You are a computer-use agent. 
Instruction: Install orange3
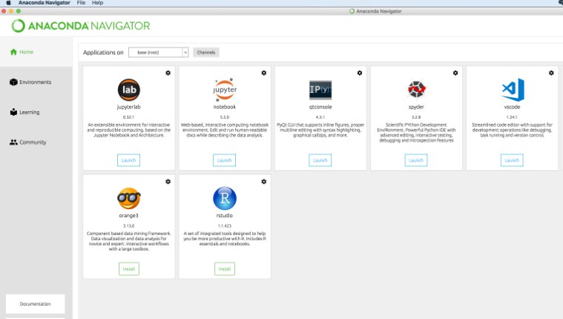pos(129,269)
